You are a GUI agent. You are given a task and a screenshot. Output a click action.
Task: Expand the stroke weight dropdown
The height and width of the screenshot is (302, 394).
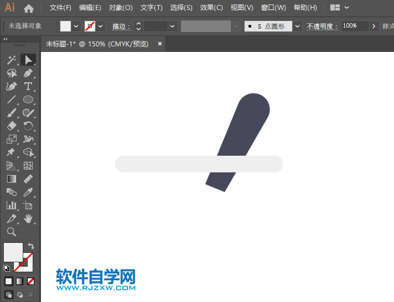pyautogui.click(x=173, y=26)
